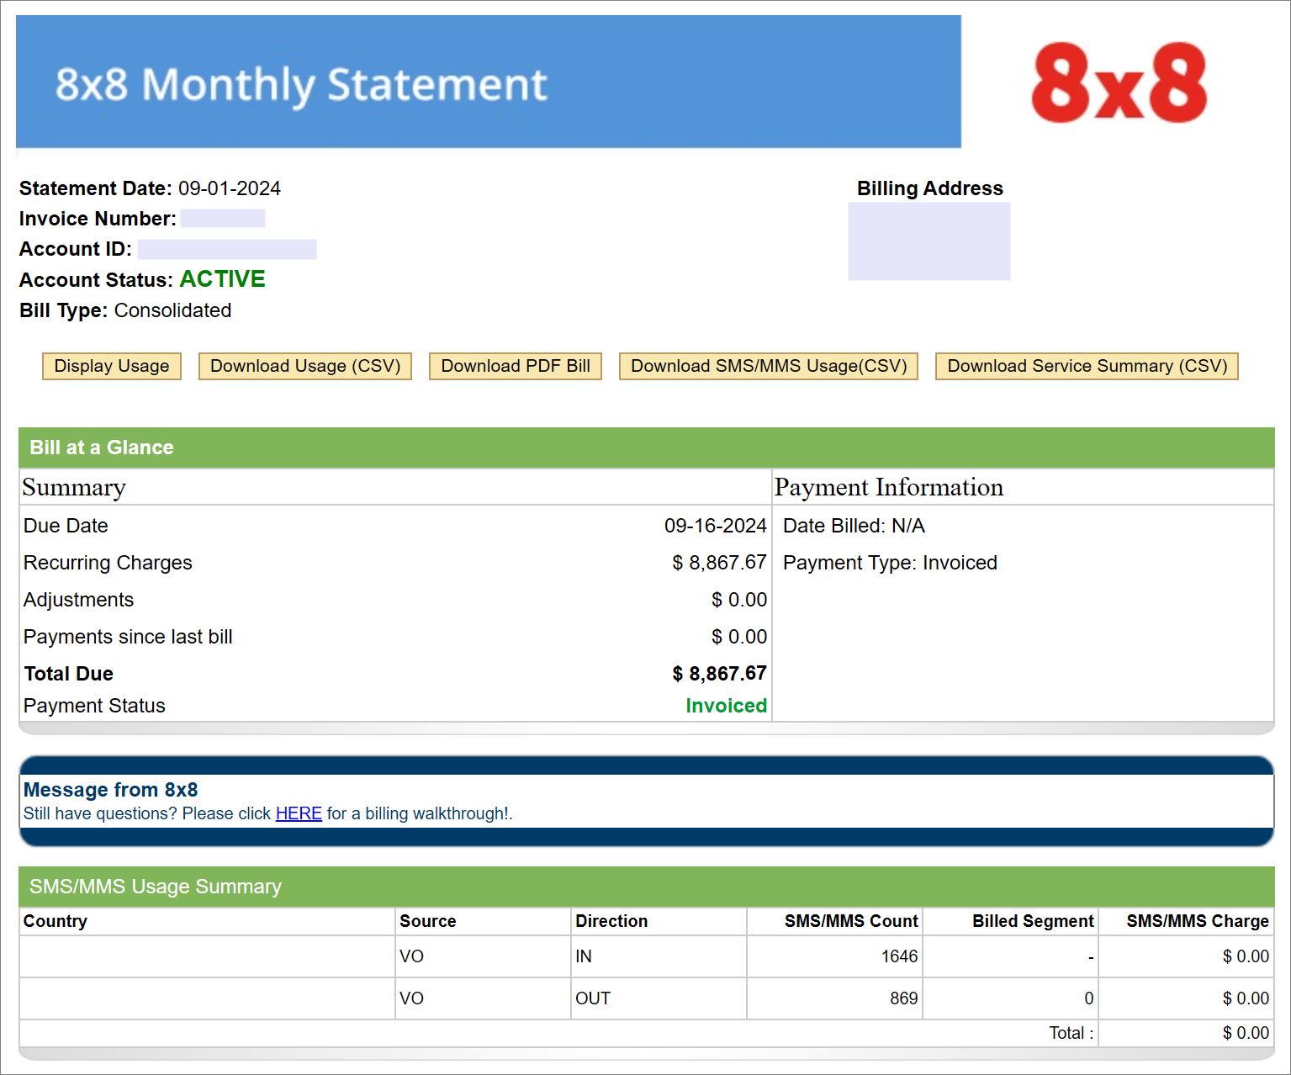Select the green Invoiced status

(x=726, y=706)
